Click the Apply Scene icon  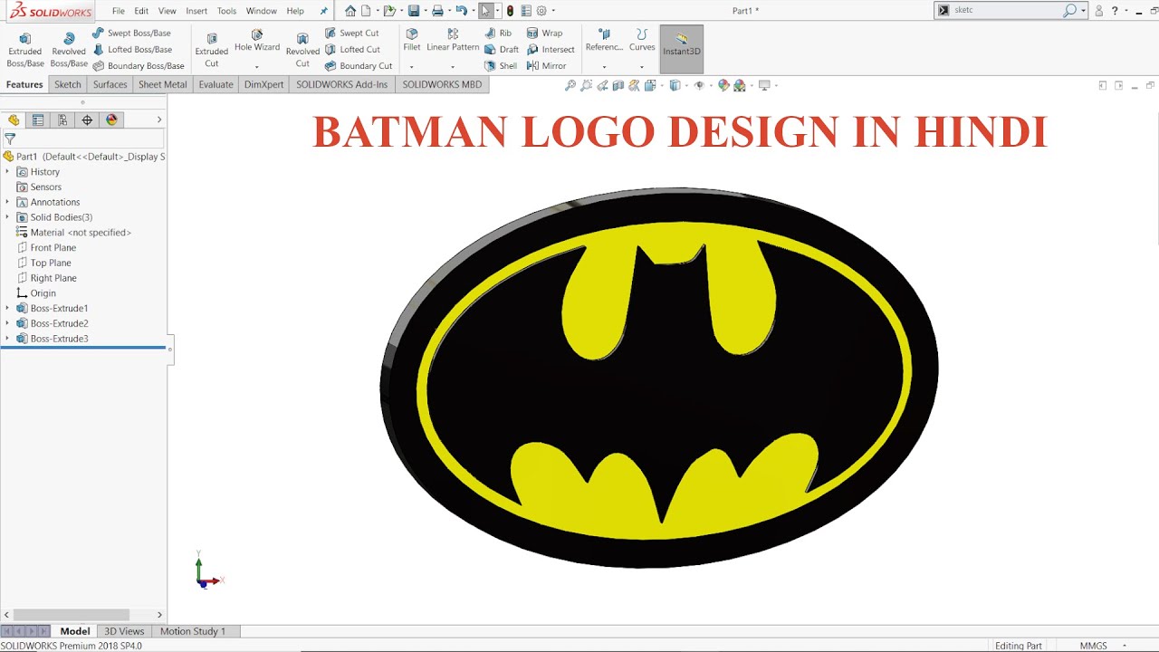[740, 85]
